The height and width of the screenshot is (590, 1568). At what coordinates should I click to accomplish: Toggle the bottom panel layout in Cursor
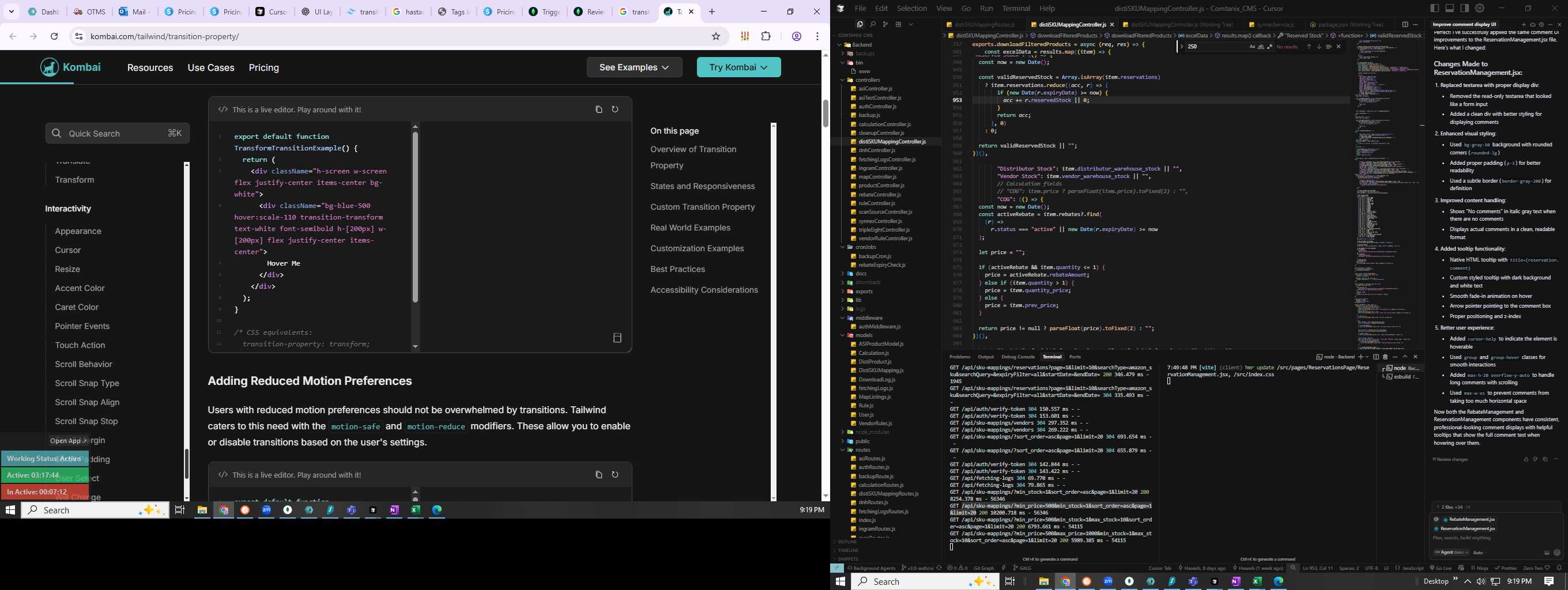1449,8
